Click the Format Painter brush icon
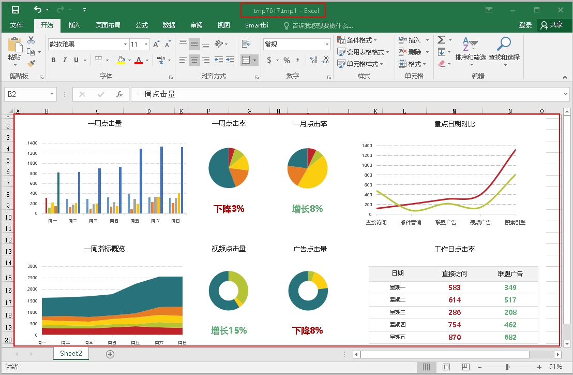Viewport: 573px width, 375px height. pos(31,64)
